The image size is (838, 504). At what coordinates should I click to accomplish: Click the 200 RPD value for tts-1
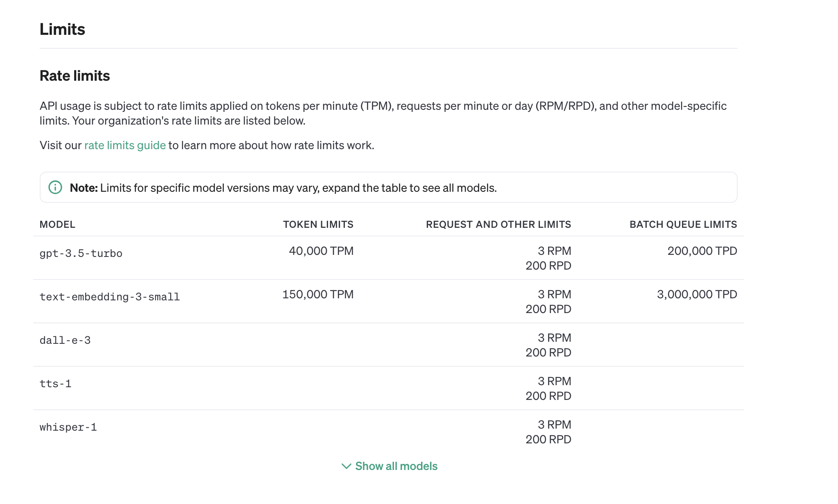point(548,396)
